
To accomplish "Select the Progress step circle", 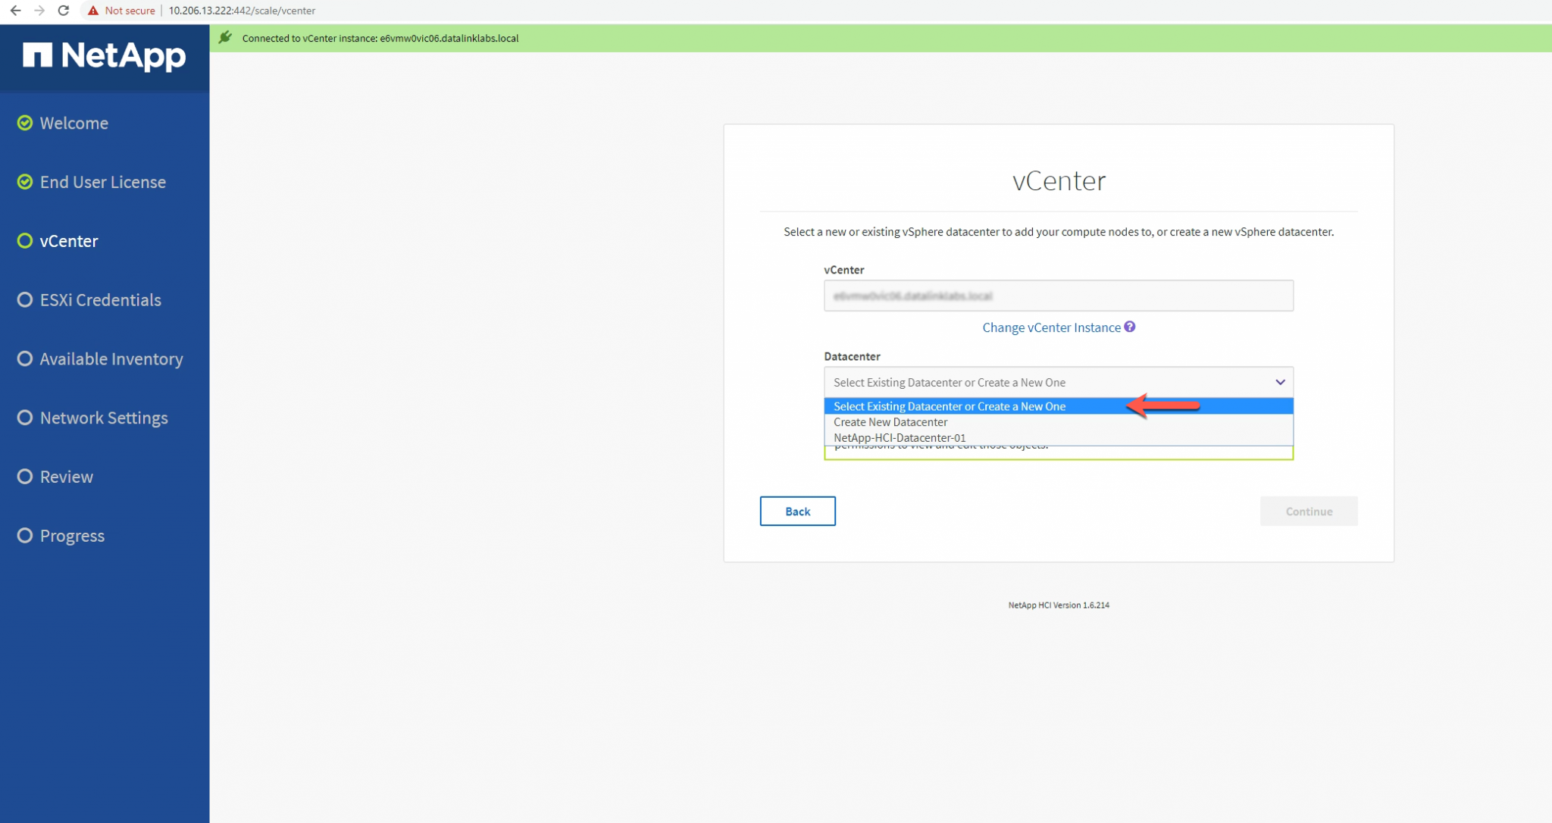I will (x=25, y=535).
